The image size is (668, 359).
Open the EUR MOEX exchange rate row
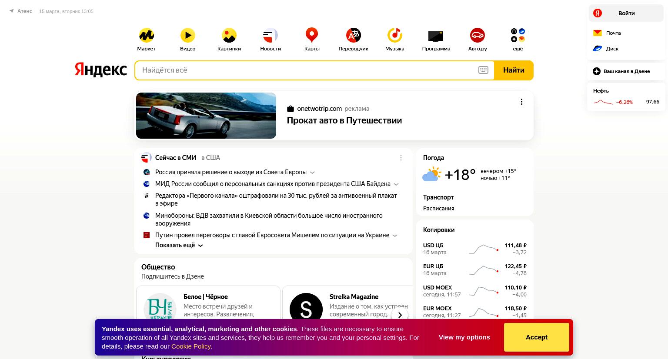point(475,312)
